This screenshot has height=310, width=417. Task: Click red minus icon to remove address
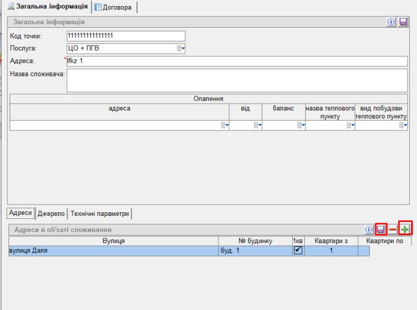tap(392, 230)
